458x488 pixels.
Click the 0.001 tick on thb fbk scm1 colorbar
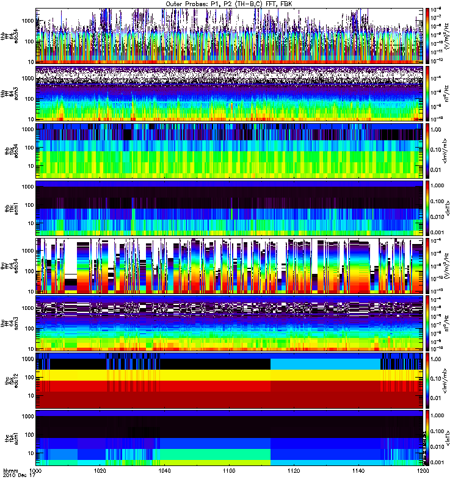(x=437, y=232)
